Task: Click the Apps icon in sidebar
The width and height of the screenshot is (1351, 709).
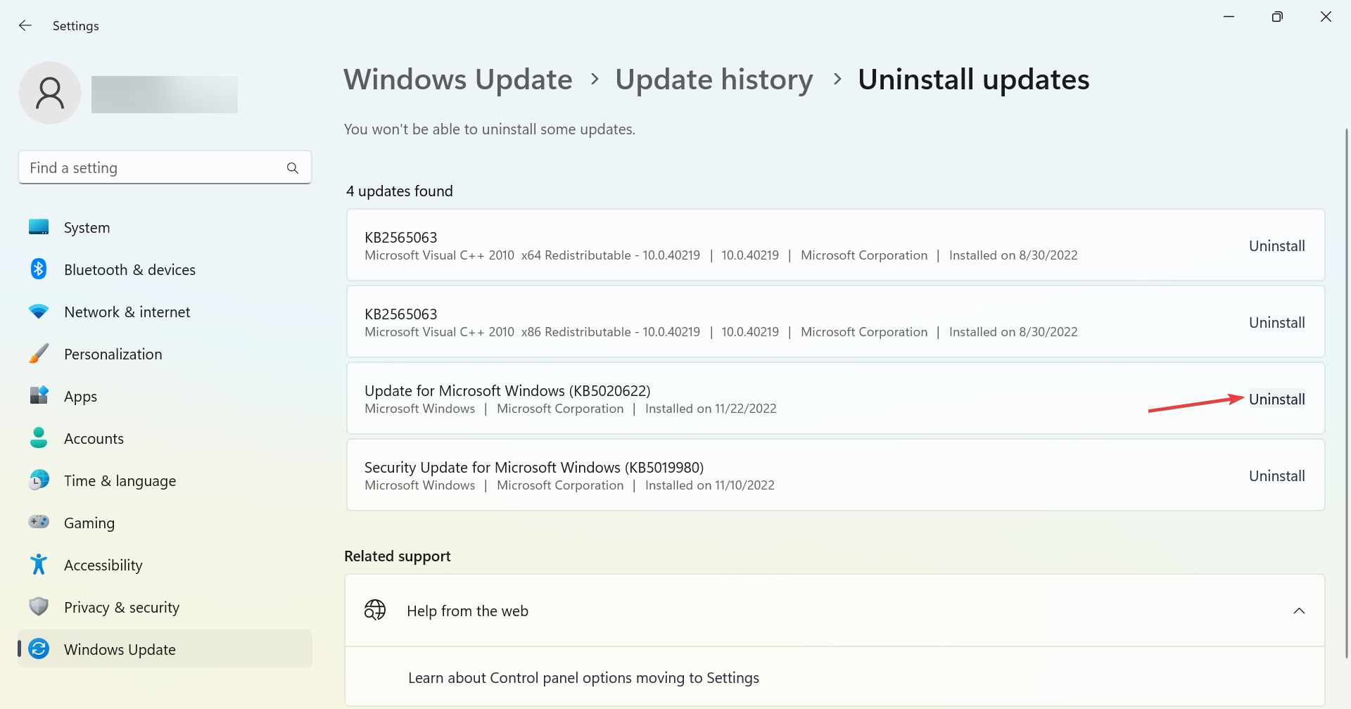Action: (39, 395)
